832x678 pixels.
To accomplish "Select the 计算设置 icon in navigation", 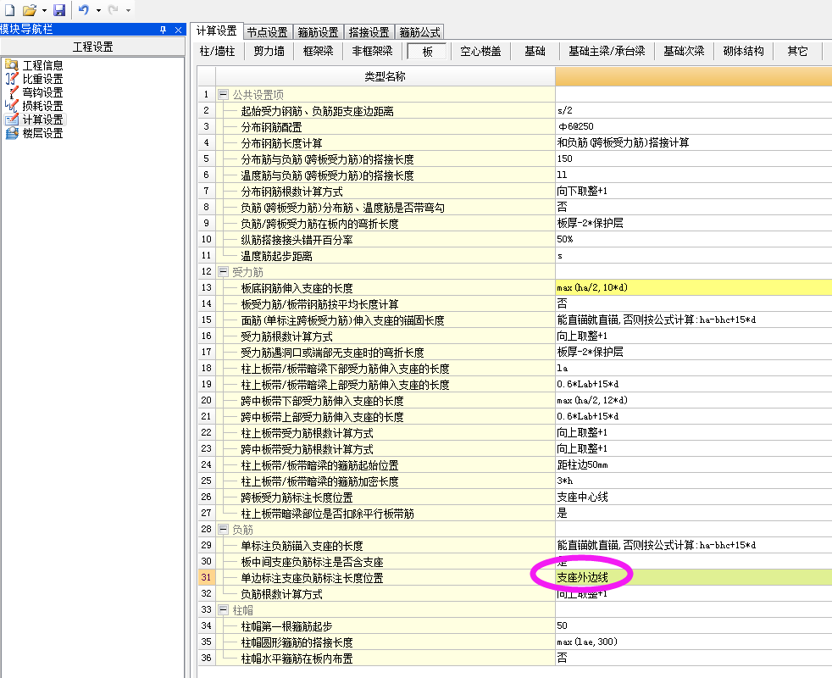I will pyautogui.click(x=12, y=119).
